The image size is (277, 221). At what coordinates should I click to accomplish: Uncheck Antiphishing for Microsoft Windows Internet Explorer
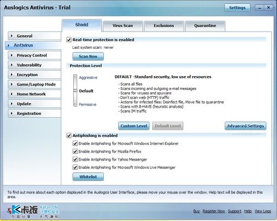75,143
